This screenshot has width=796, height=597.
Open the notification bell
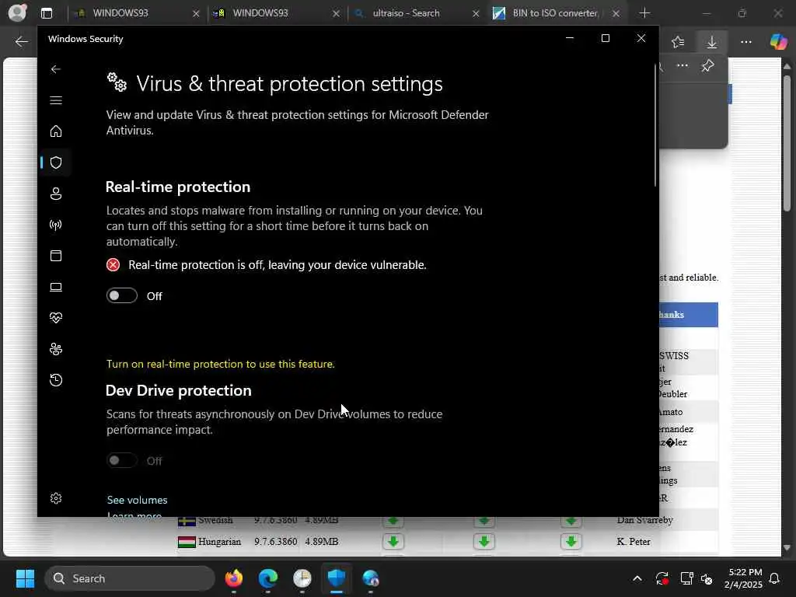[x=775, y=578]
